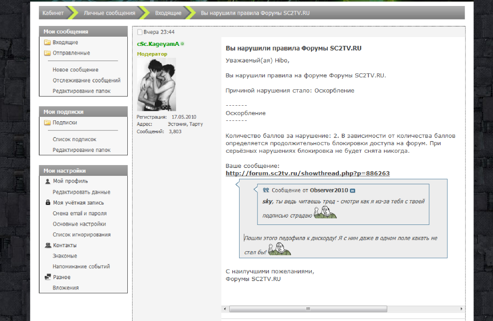Open Входящие in Мои сообщения sidebar
The height and width of the screenshot is (321, 493).
pyautogui.click(x=65, y=42)
